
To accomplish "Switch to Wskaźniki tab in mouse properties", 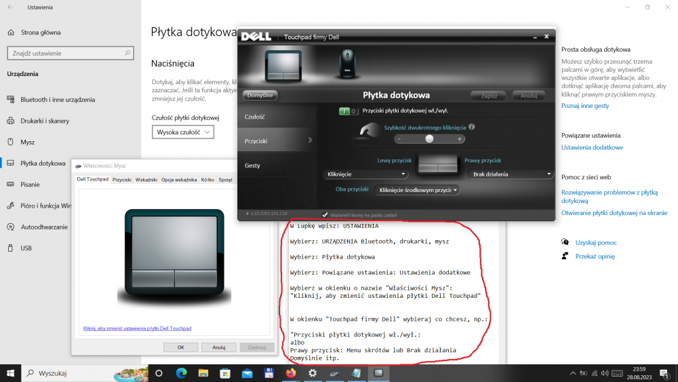I will [146, 180].
